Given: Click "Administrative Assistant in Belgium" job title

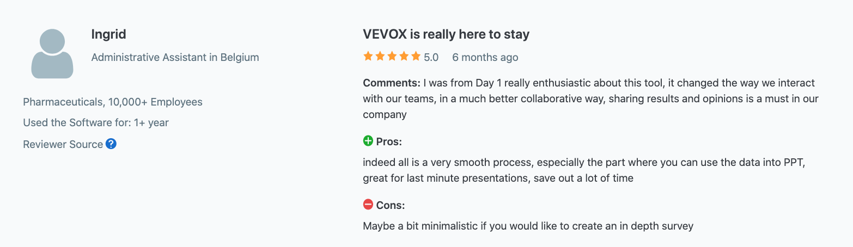Looking at the screenshot, I should [x=175, y=57].
